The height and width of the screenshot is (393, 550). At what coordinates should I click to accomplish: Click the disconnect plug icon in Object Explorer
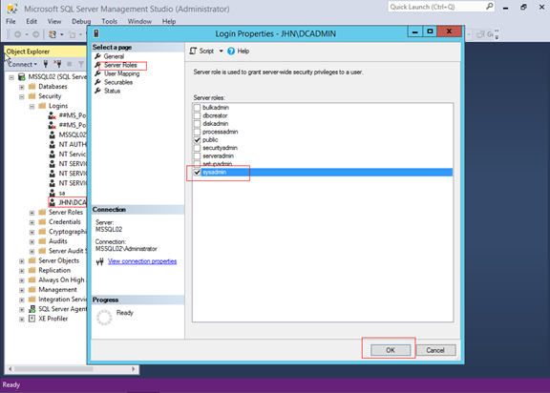[57, 64]
